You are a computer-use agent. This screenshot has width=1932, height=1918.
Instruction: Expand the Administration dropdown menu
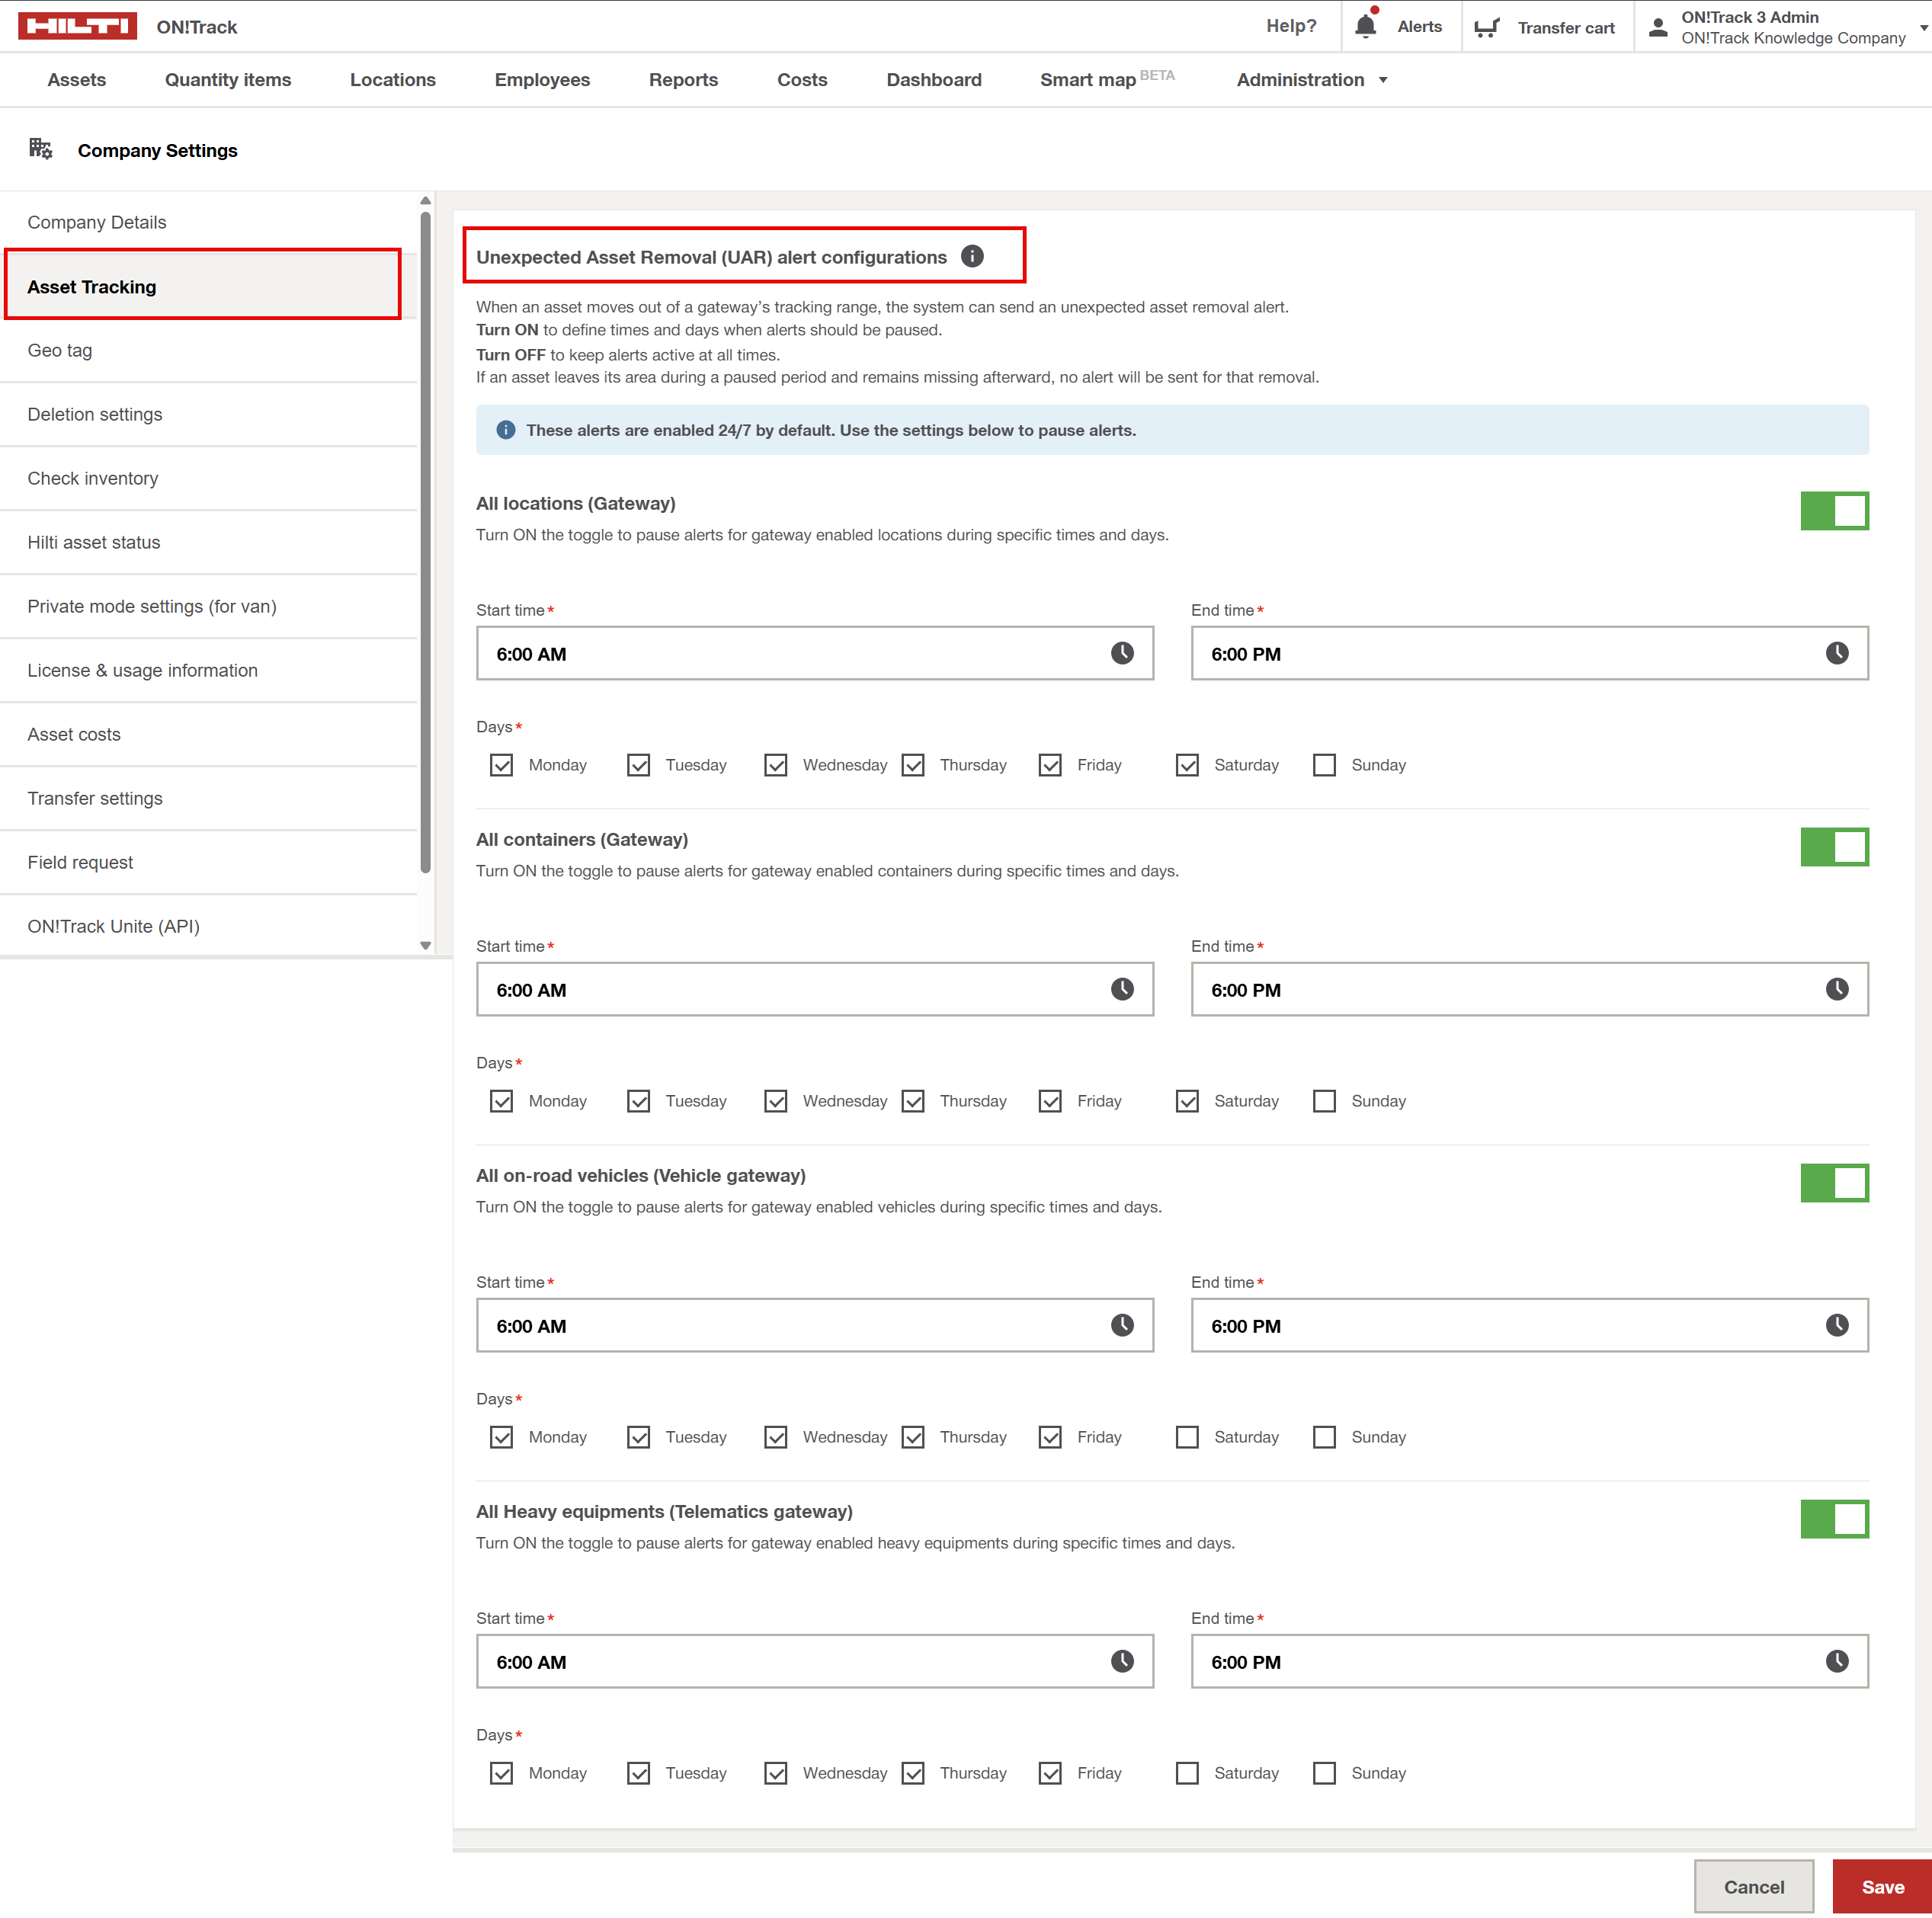point(1311,80)
